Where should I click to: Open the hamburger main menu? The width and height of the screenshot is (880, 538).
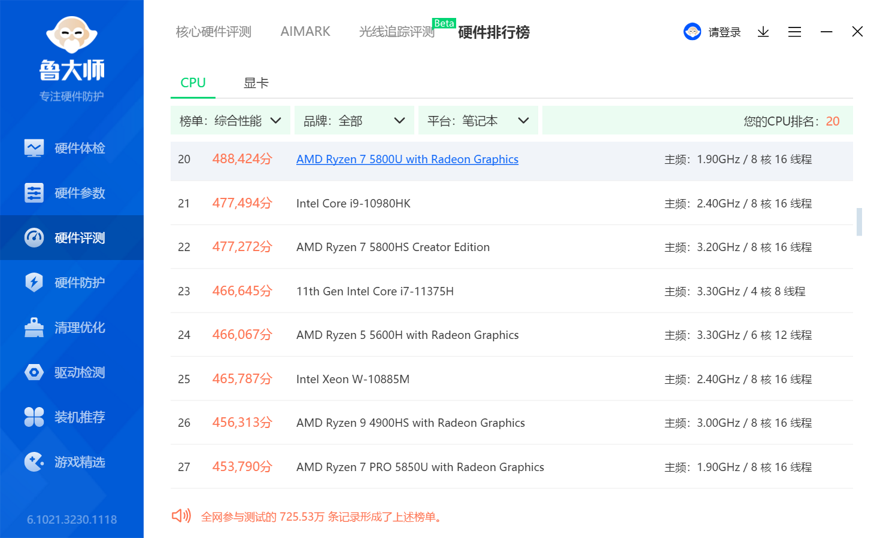click(794, 32)
